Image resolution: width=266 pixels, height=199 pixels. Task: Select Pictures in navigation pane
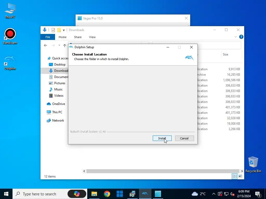coord(57,83)
